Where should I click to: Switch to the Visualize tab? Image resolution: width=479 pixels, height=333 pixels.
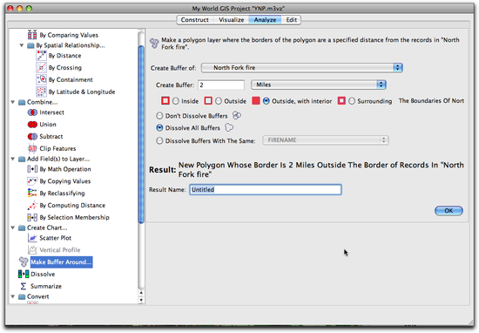point(232,20)
